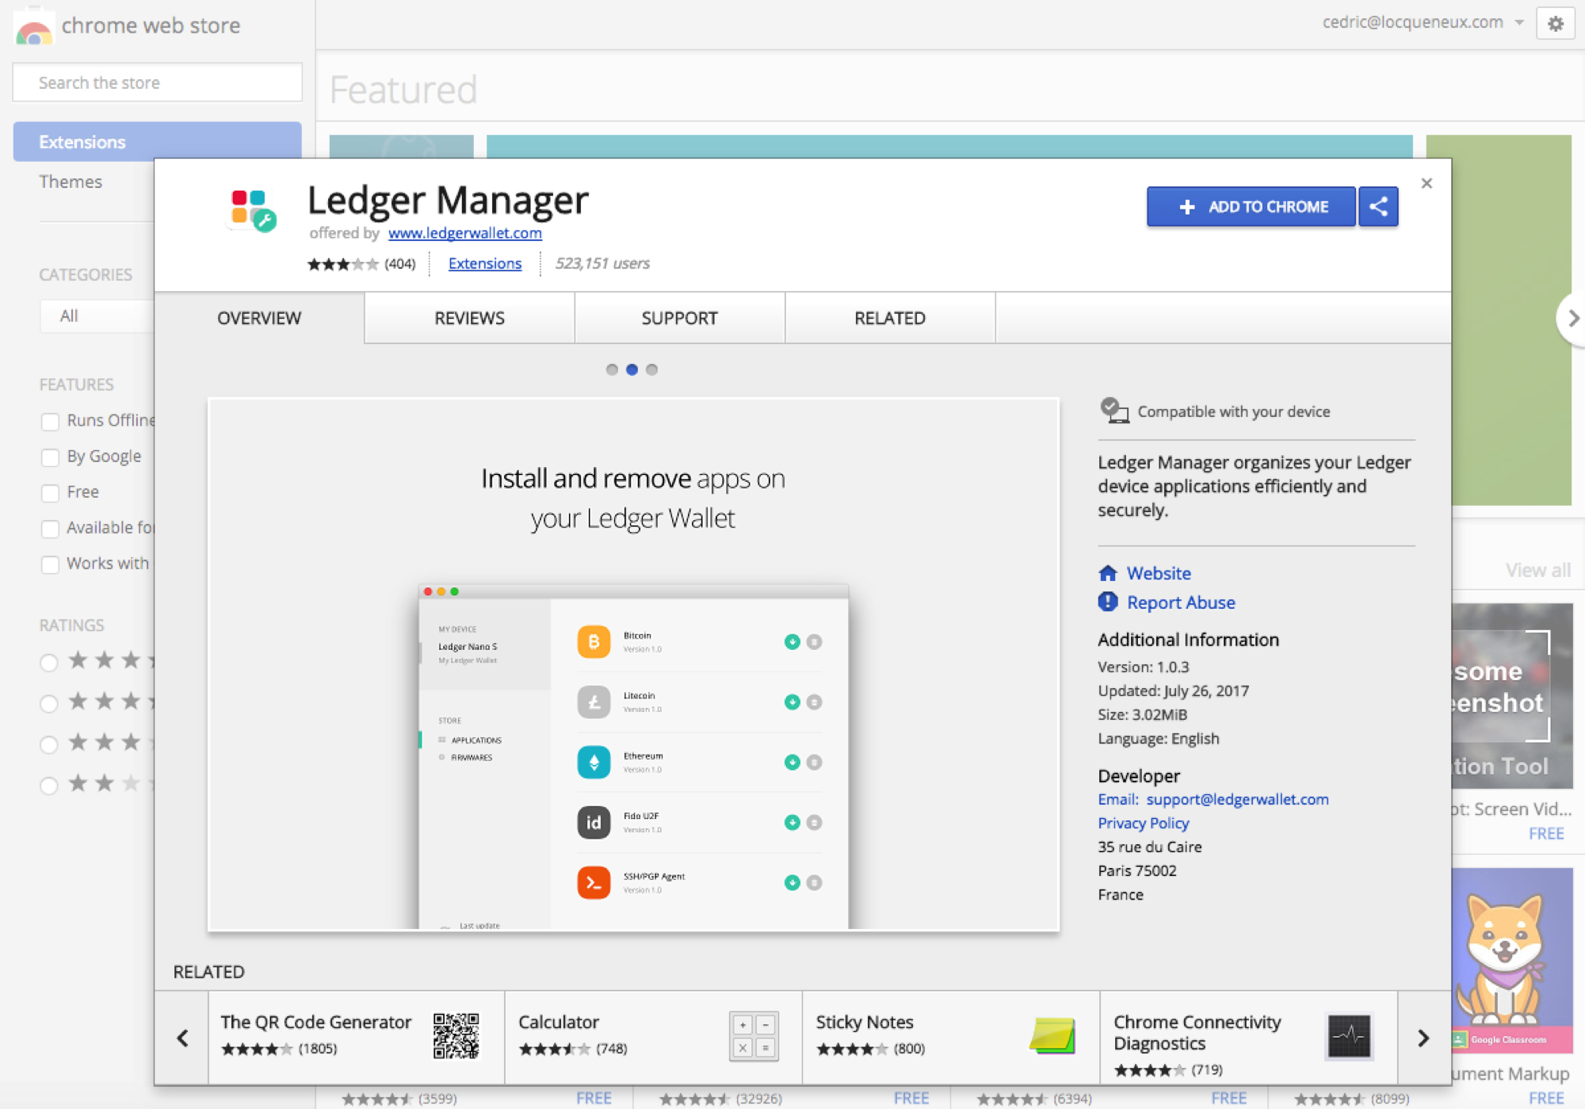Check the By Google filter

pos(50,457)
